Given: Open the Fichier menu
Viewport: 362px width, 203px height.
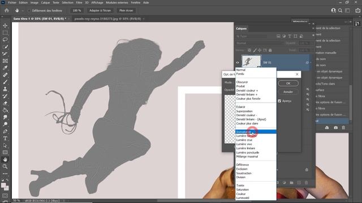Looking at the screenshot, I should pos(12,2).
